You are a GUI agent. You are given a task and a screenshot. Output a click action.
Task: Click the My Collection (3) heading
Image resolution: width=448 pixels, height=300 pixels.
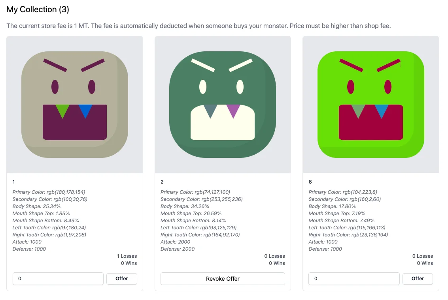tap(38, 9)
